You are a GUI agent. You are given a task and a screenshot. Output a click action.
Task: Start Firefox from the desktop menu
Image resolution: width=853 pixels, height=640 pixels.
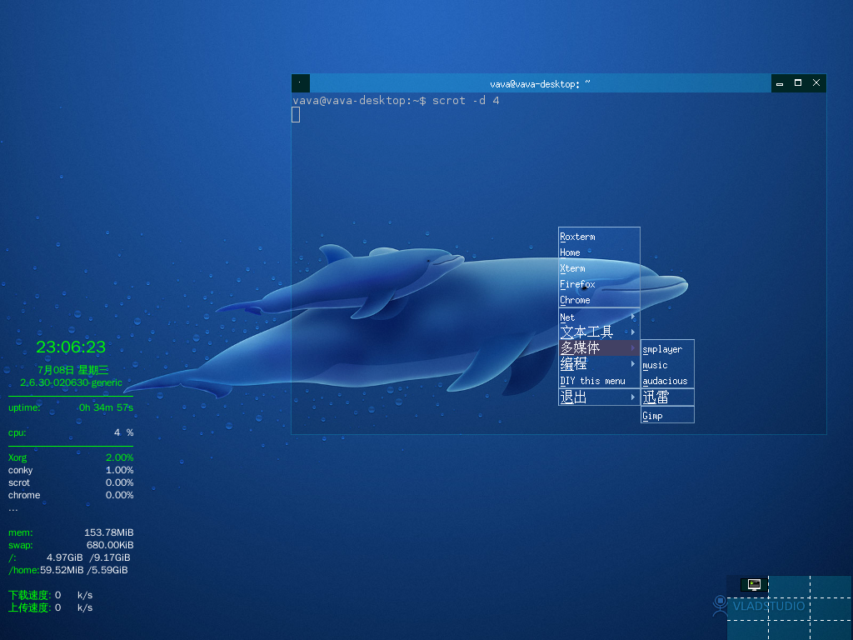(599, 284)
